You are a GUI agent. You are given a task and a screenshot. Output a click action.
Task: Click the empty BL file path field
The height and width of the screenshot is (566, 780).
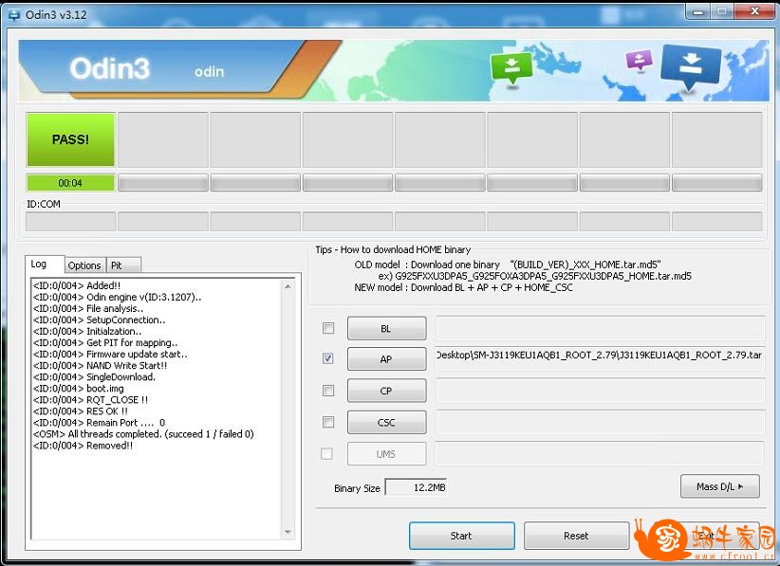tap(600, 328)
